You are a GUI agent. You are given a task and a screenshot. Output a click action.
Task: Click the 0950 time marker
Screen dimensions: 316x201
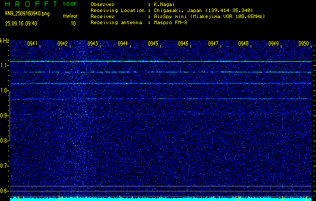pyautogui.click(x=304, y=44)
